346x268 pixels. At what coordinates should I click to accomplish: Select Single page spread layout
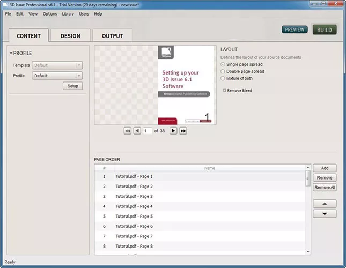coord(223,64)
